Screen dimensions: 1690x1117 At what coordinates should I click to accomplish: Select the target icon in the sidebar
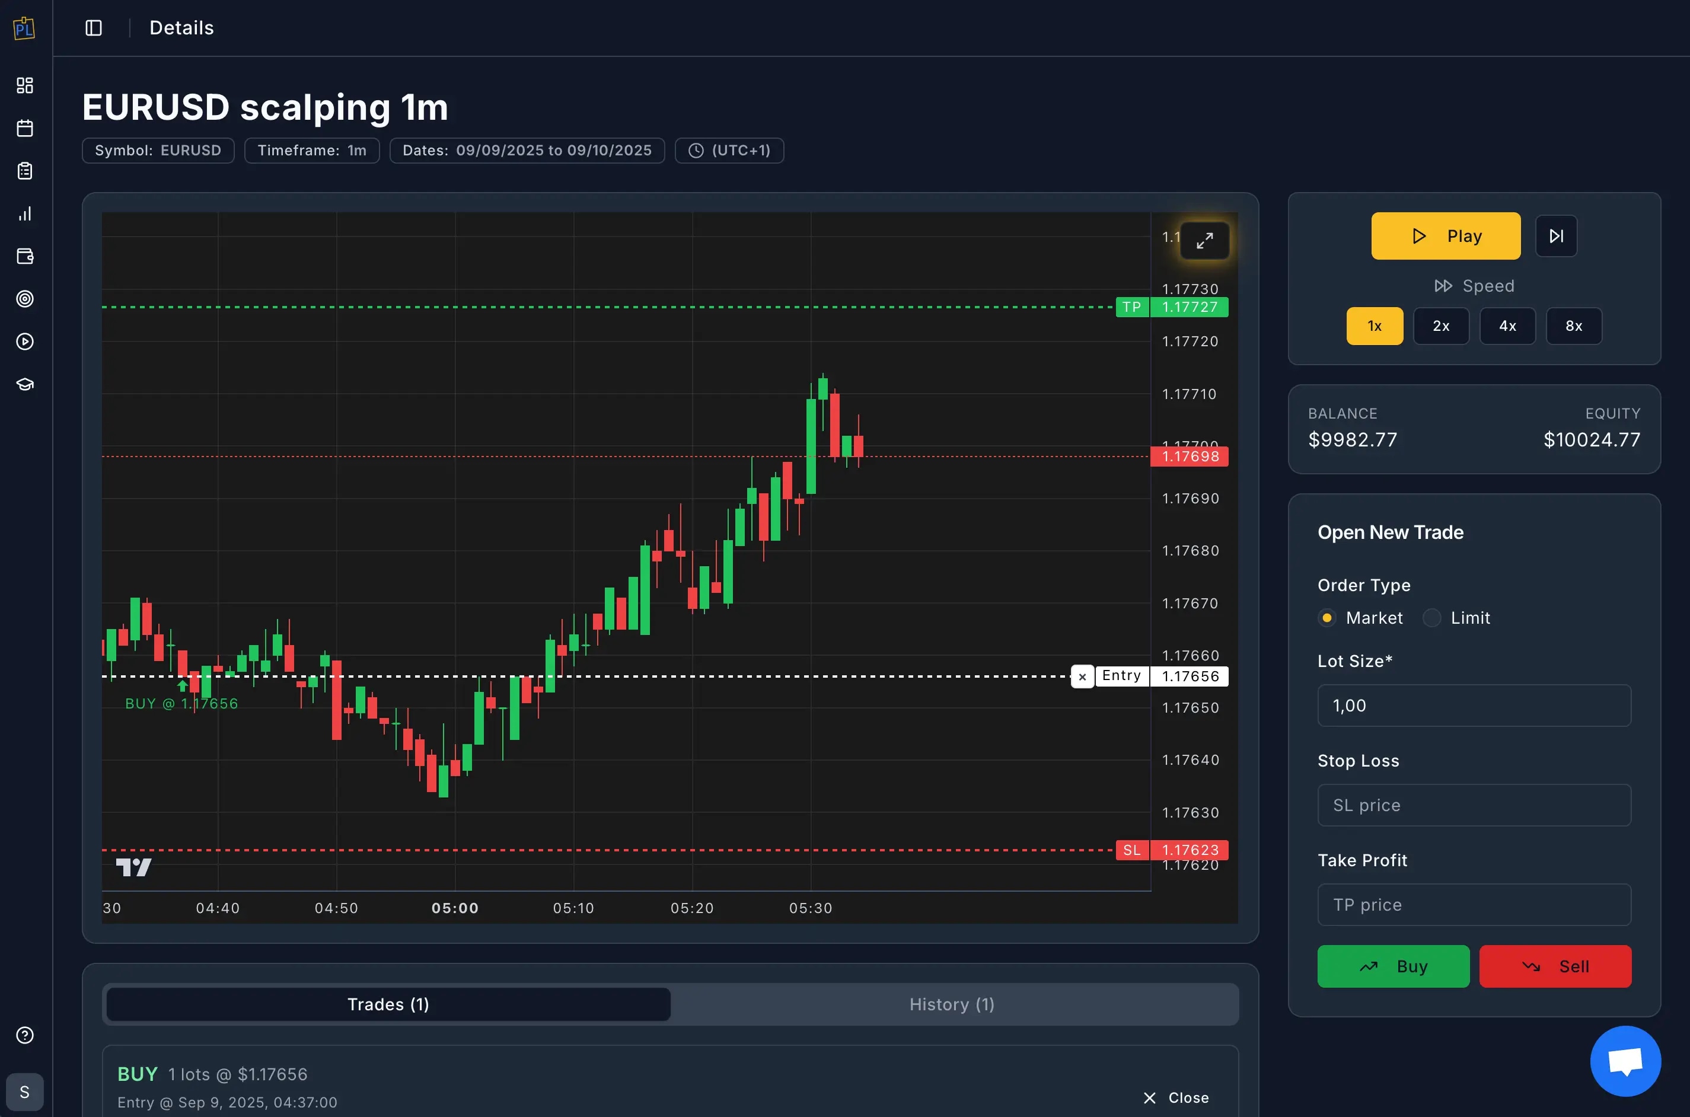click(x=25, y=299)
